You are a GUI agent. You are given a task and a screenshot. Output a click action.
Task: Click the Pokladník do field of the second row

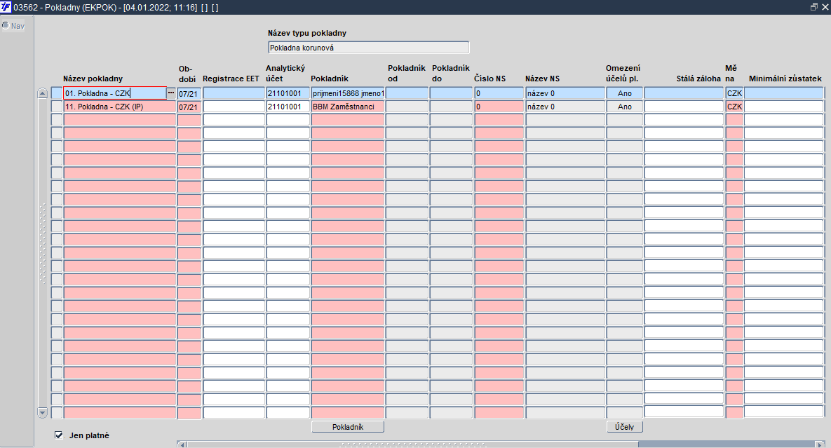coord(451,107)
